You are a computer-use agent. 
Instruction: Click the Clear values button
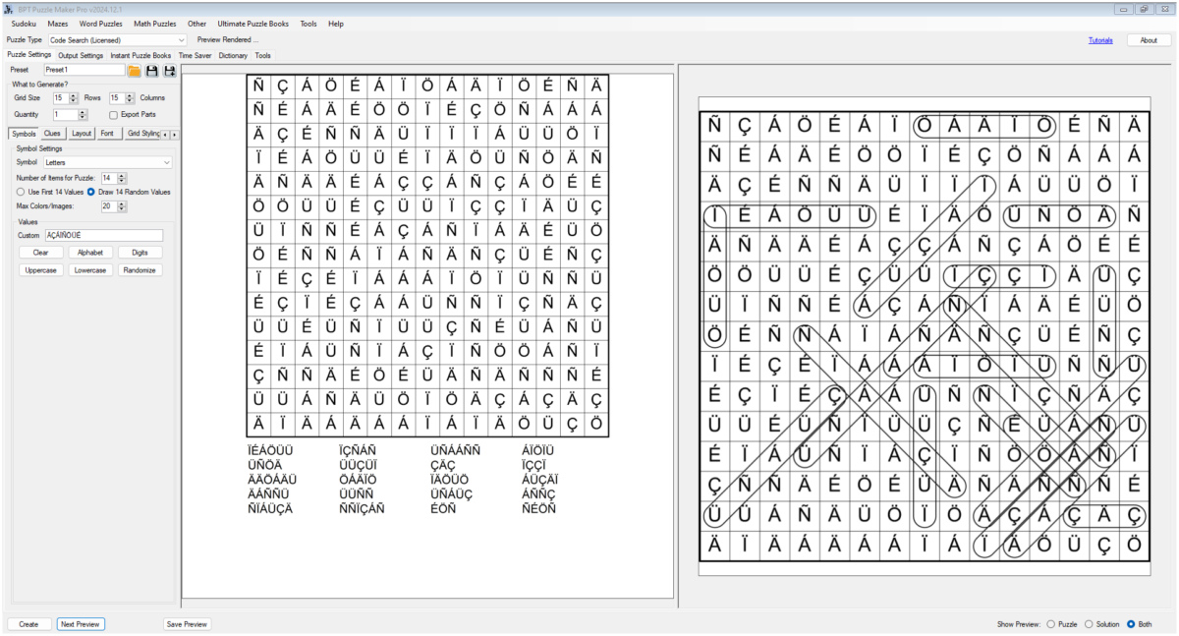click(41, 253)
